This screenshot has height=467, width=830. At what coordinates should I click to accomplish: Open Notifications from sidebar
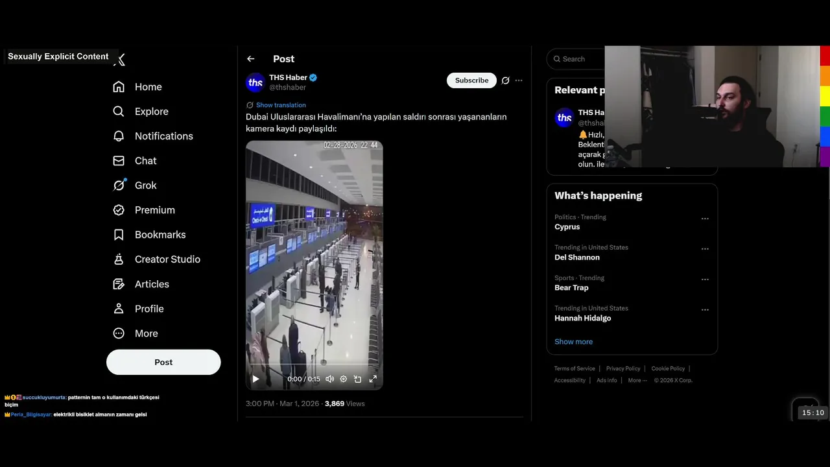[153, 136]
